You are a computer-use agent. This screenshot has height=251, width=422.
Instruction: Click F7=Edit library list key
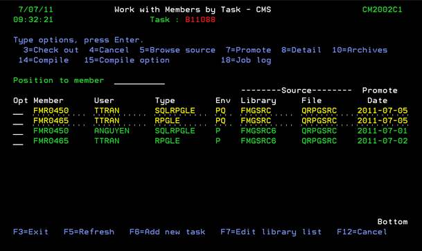(x=271, y=232)
